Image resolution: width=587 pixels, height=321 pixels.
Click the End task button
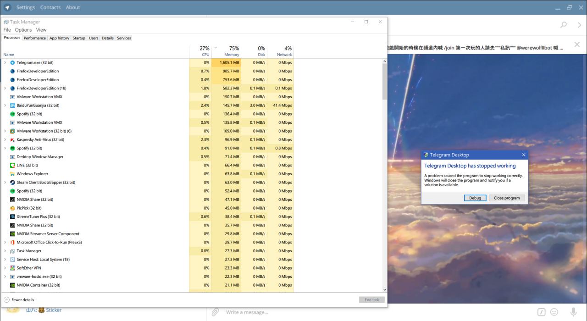click(372, 299)
